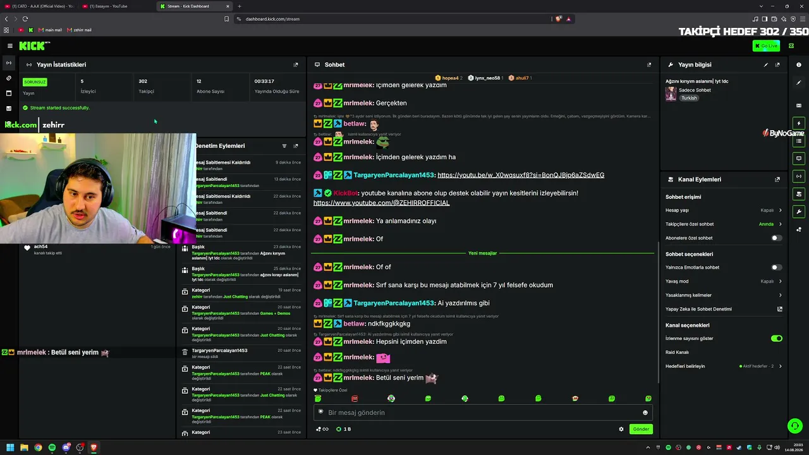809x455 pixels.
Task: Toggle the chat bubble panel in right sidebar
Action: point(799,159)
